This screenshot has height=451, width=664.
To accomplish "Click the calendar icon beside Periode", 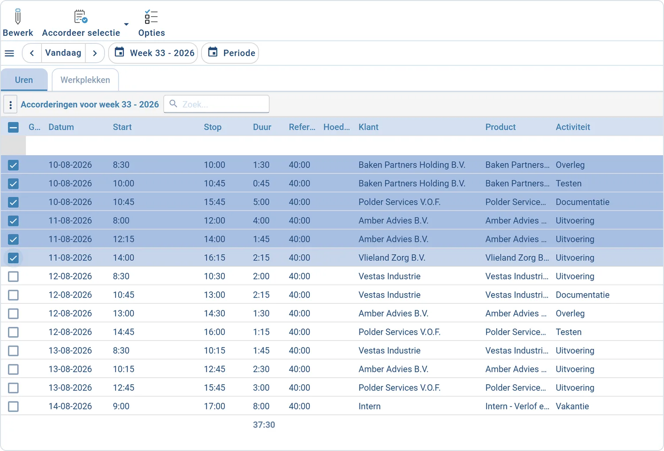I will pos(213,52).
